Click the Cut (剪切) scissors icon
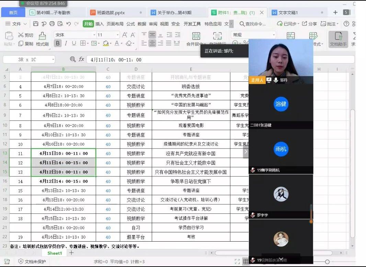The width and height of the screenshot is (366, 267). [21, 35]
